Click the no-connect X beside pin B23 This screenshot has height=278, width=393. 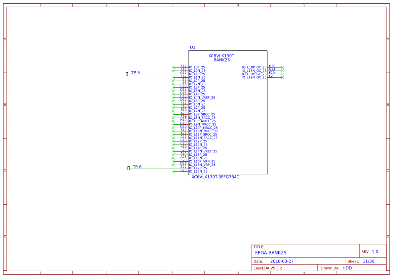172,171
